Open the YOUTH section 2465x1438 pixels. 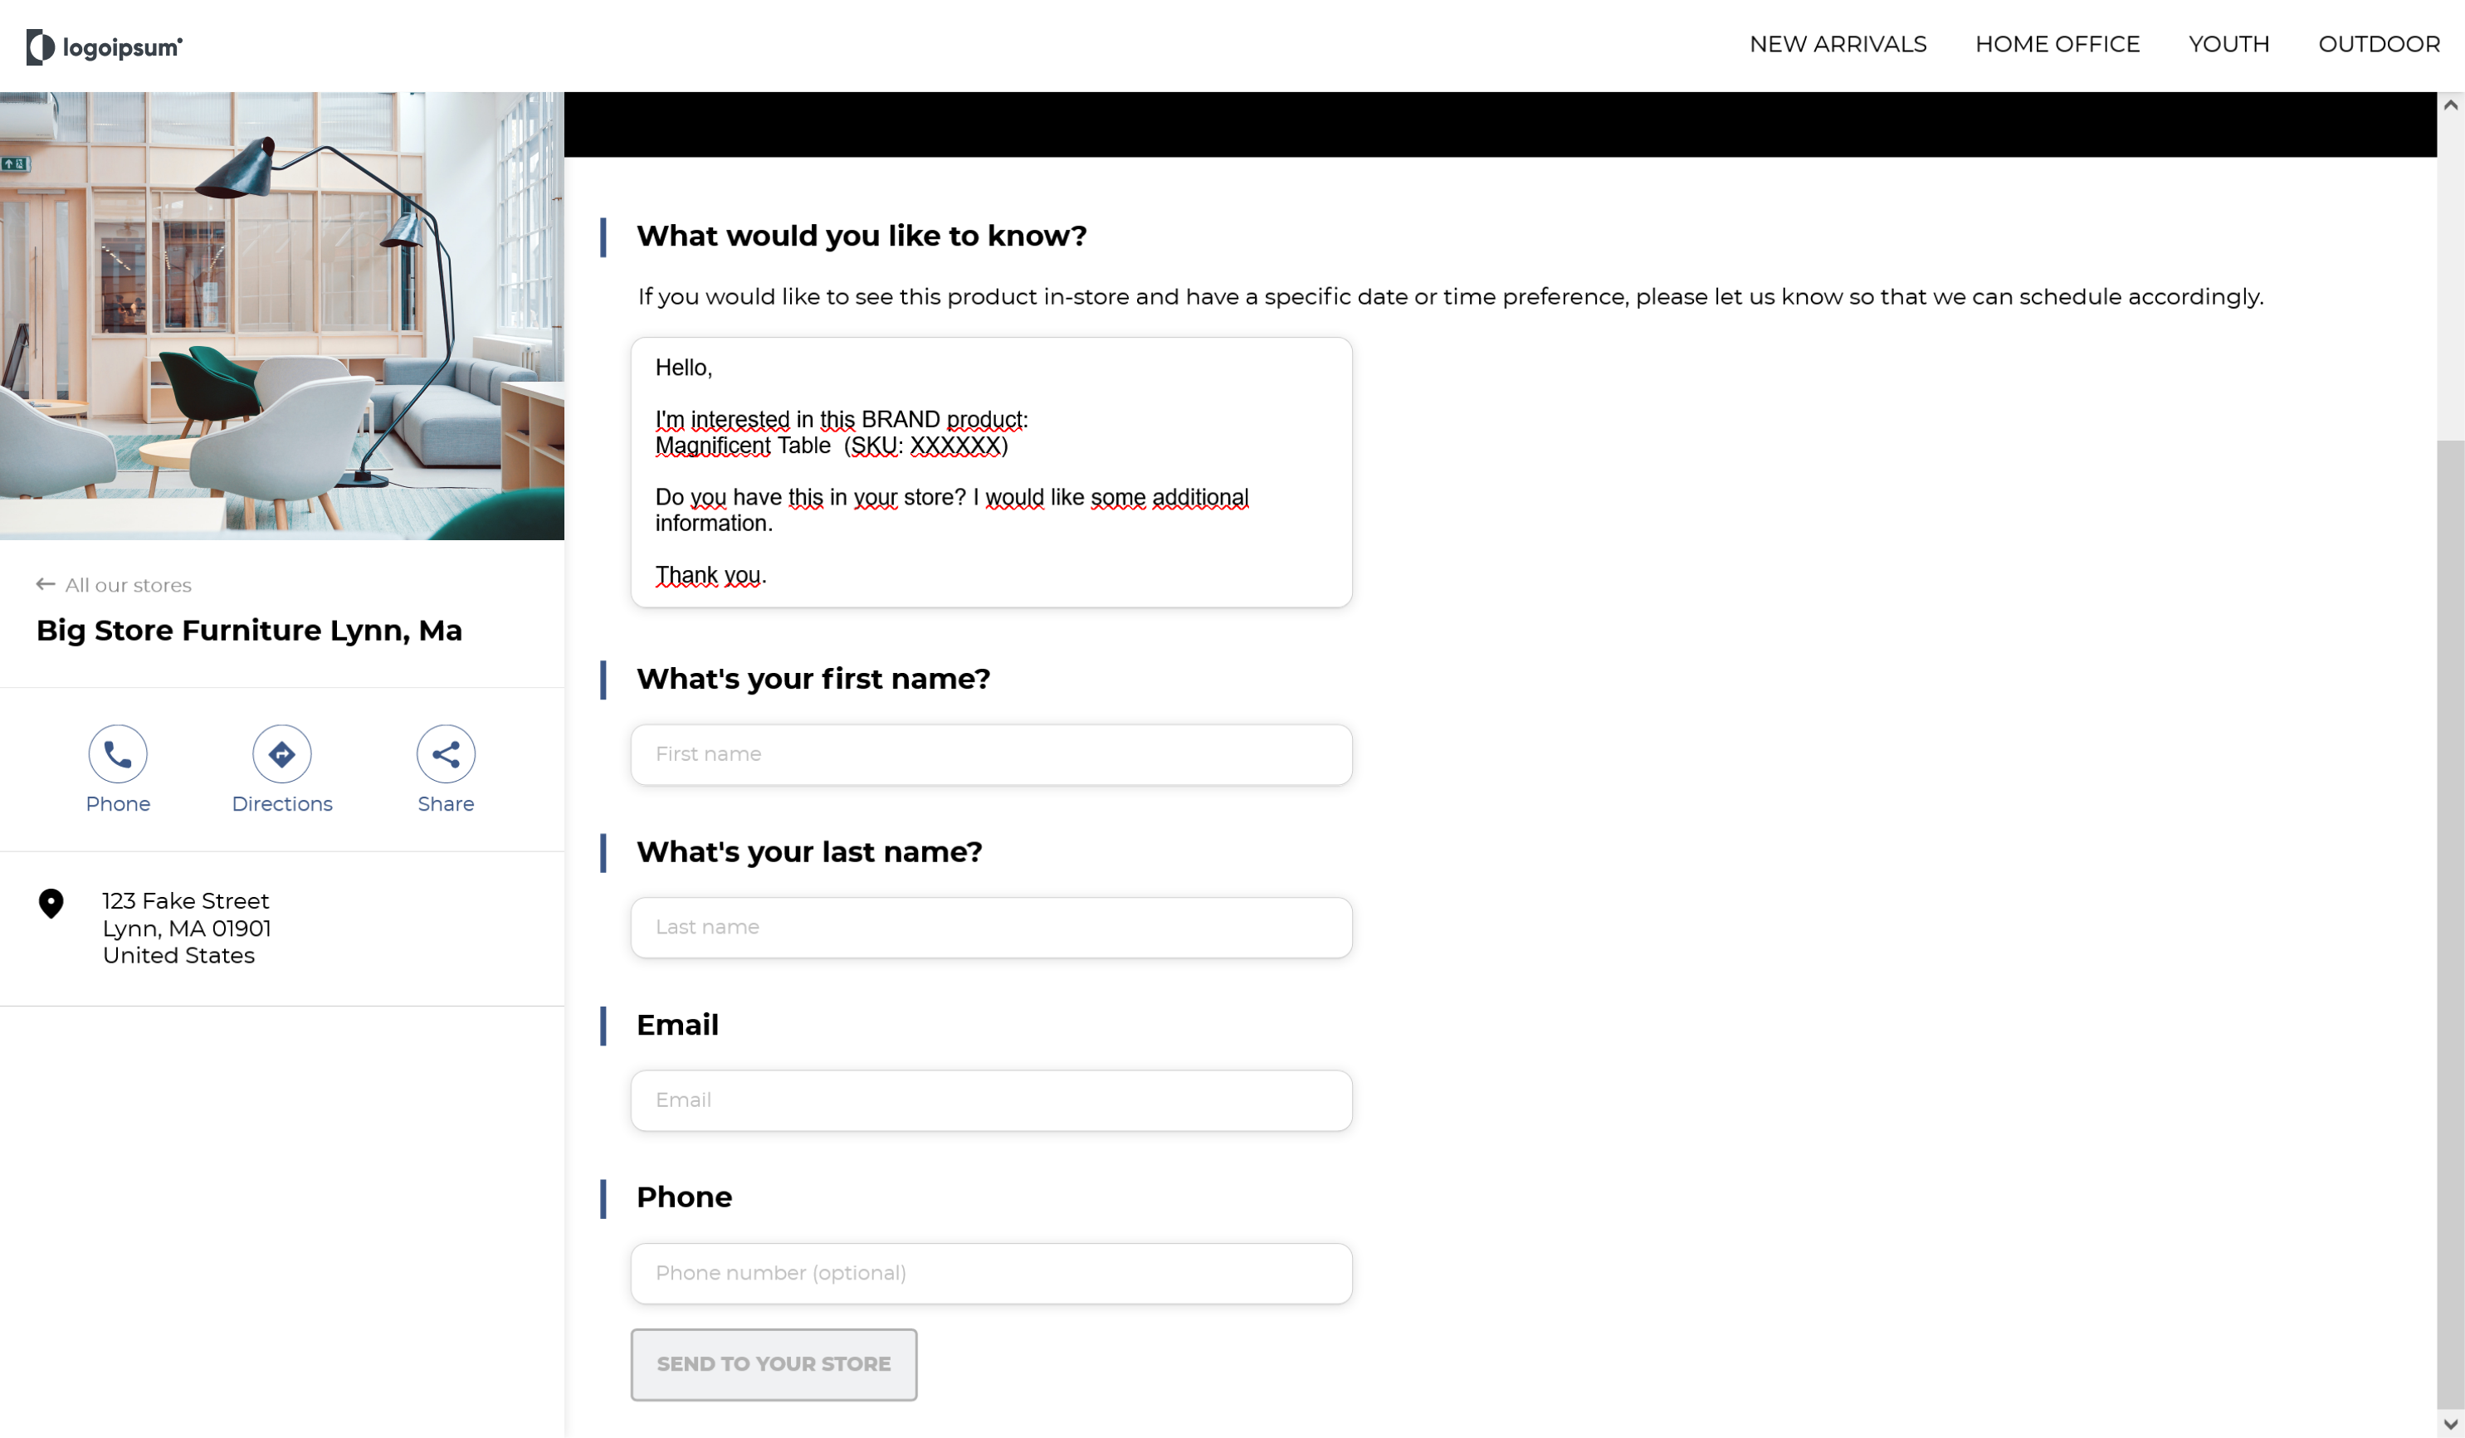click(x=2228, y=44)
